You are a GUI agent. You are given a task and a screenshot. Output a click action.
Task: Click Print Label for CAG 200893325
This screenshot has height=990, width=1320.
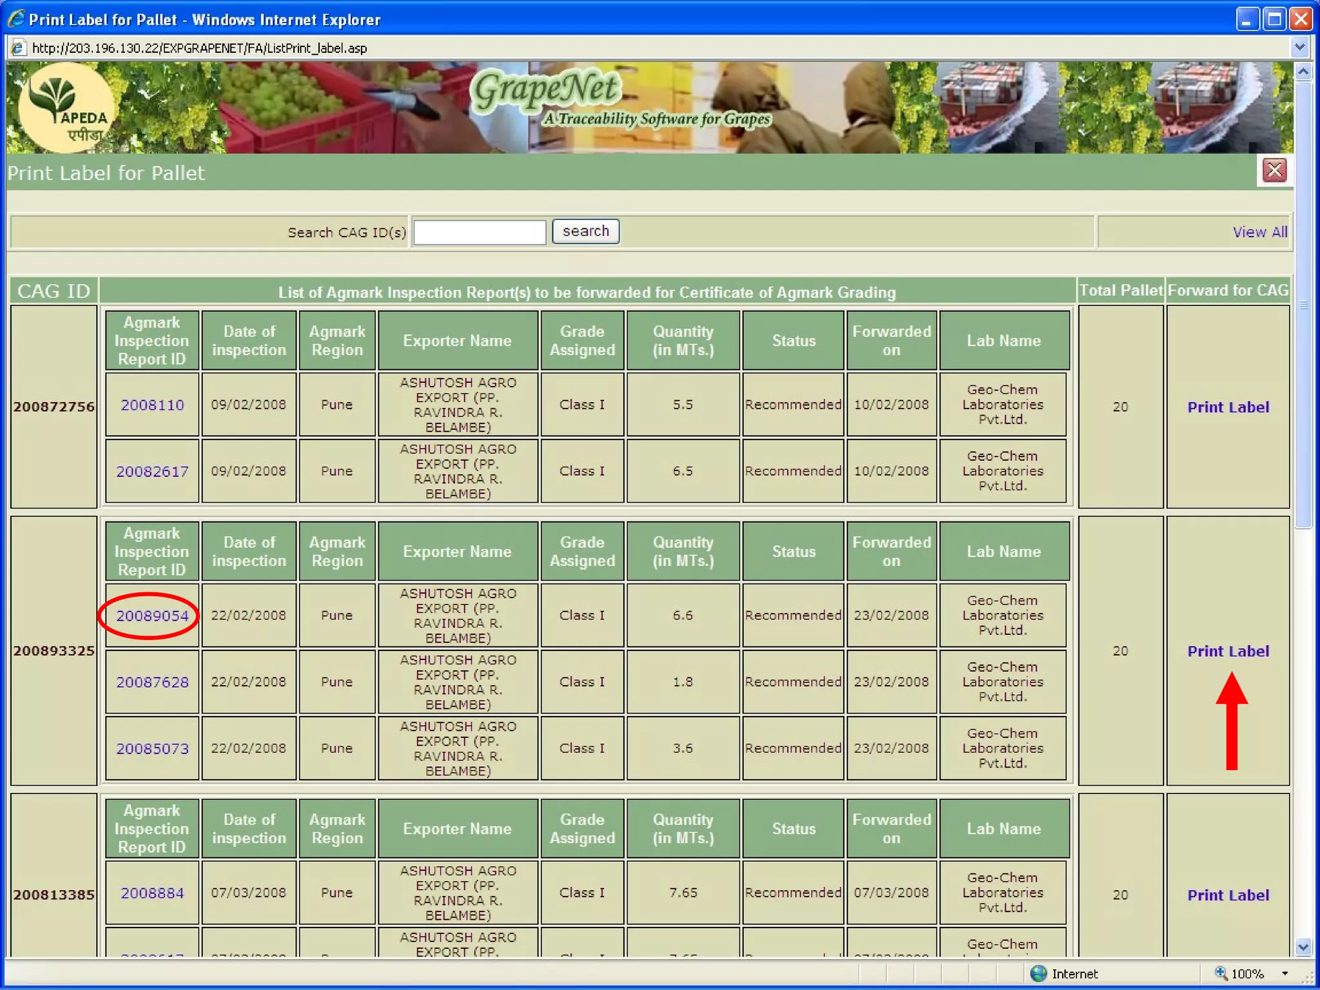1228,651
